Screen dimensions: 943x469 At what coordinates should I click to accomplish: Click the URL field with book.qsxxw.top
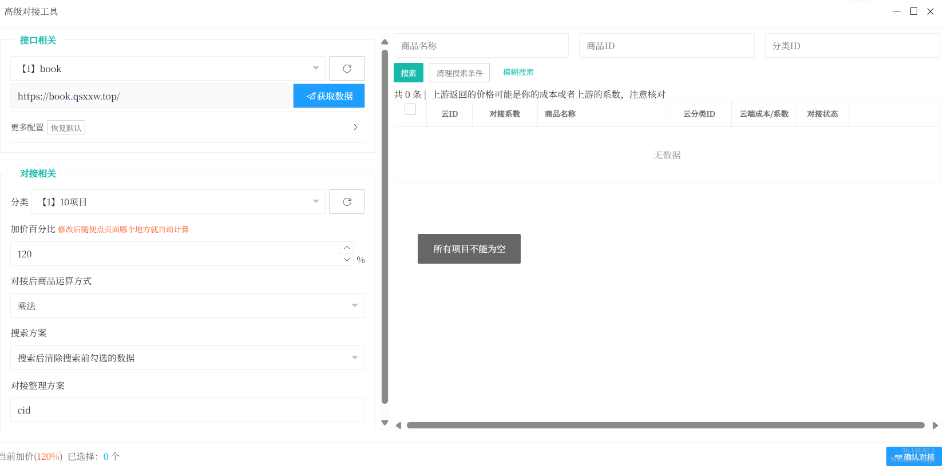pos(150,96)
